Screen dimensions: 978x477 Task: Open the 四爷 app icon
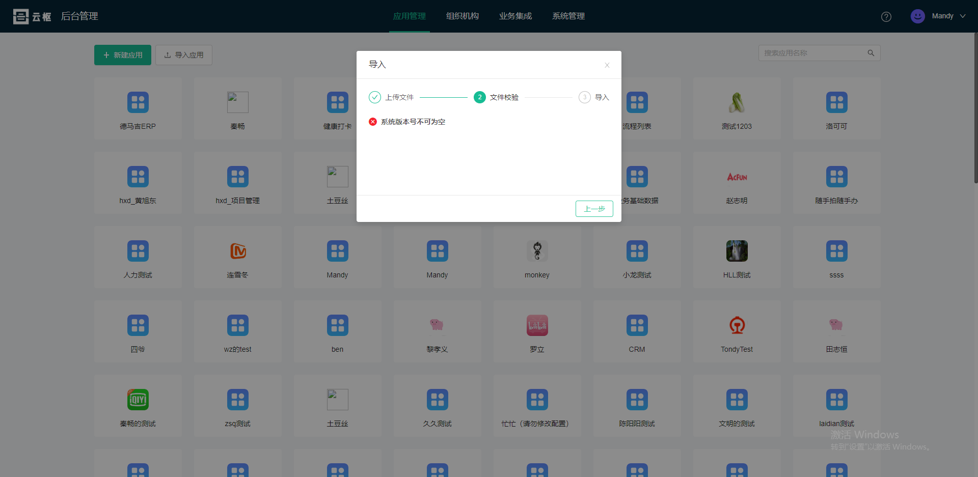[138, 325]
